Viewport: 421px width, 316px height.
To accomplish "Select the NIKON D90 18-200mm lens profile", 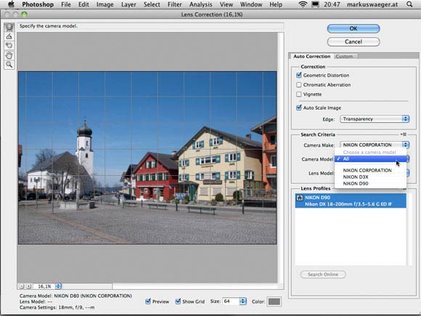I will tap(351, 200).
